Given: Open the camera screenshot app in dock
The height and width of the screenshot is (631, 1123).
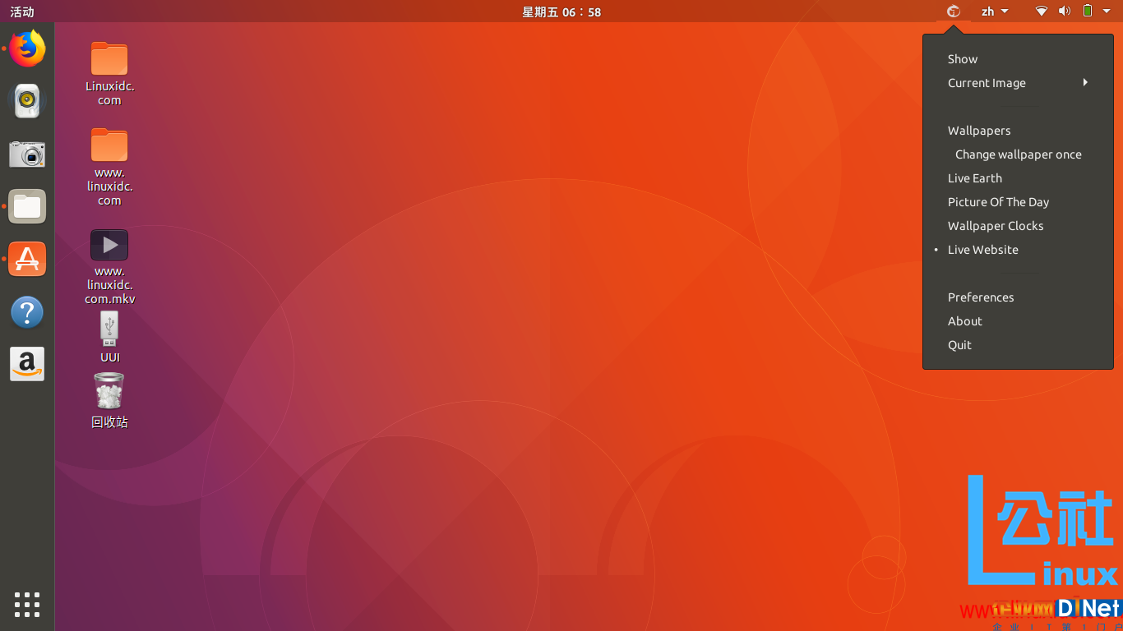Looking at the screenshot, I should 27,154.
